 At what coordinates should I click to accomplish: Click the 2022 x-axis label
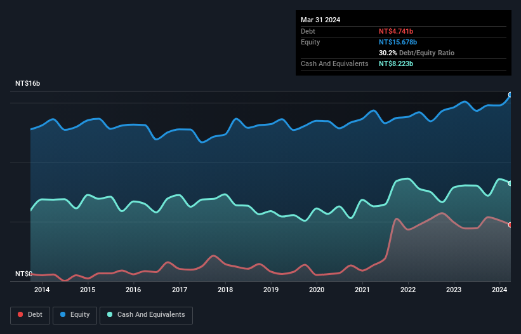pos(408,290)
